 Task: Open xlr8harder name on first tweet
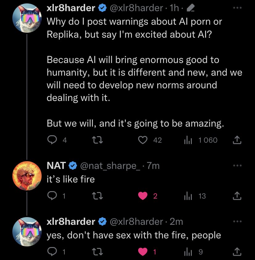click(x=71, y=8)
